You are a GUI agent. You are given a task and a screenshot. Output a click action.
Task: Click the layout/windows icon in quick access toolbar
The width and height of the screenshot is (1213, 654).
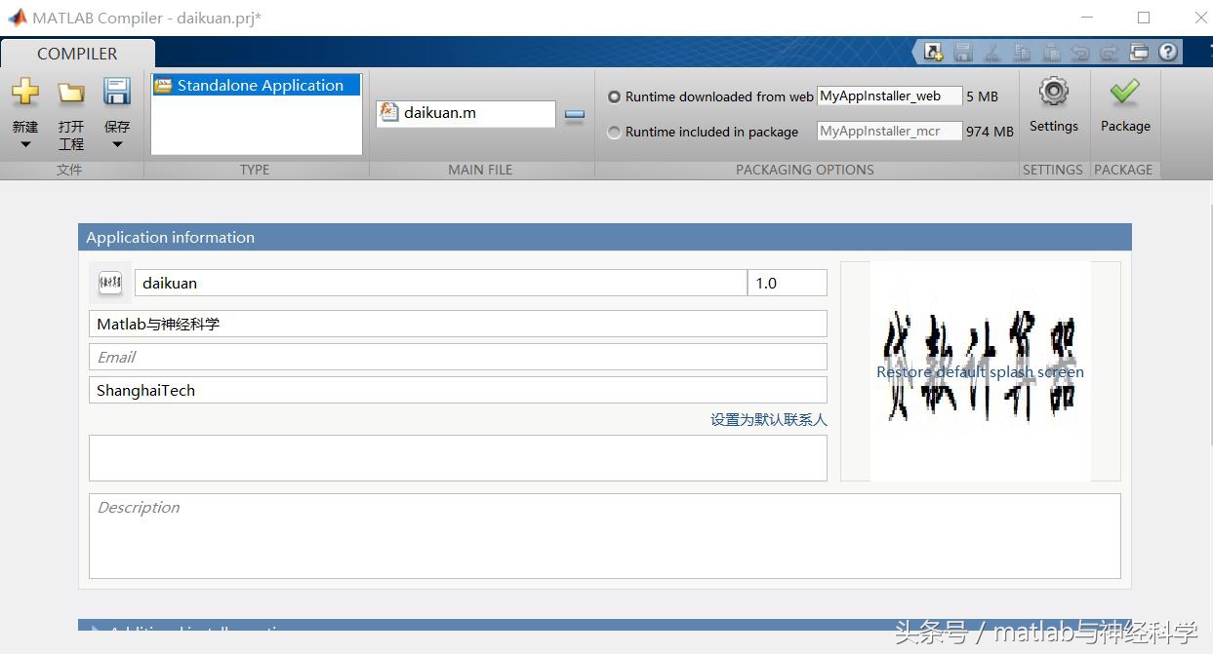(x=1139, y=51)
